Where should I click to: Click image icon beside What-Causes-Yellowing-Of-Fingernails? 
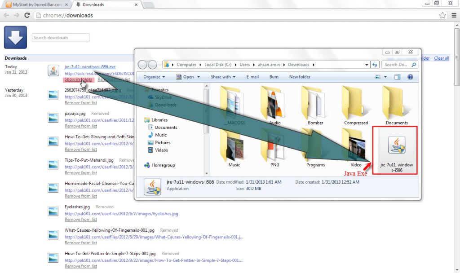pos(53,234)
